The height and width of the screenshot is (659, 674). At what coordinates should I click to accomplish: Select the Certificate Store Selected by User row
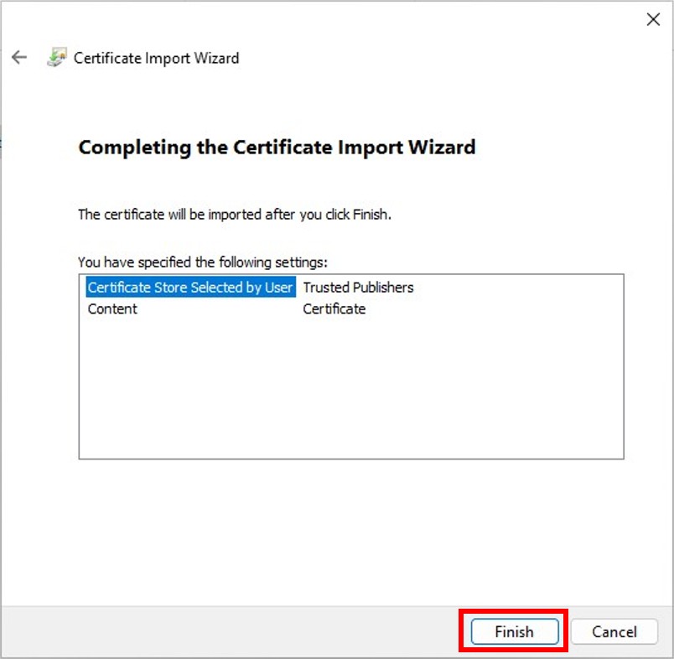coord(188,288)
